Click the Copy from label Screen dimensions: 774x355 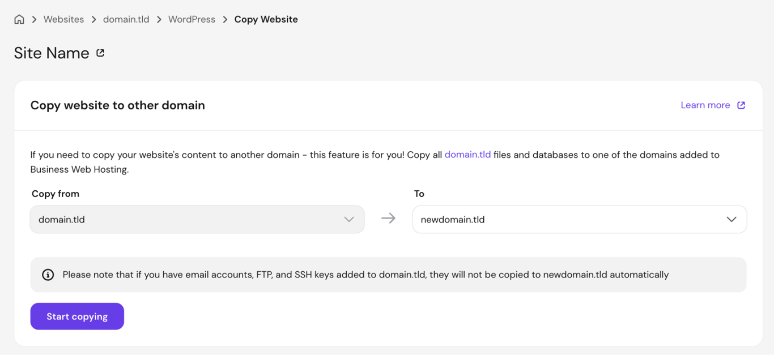[56, 194]
